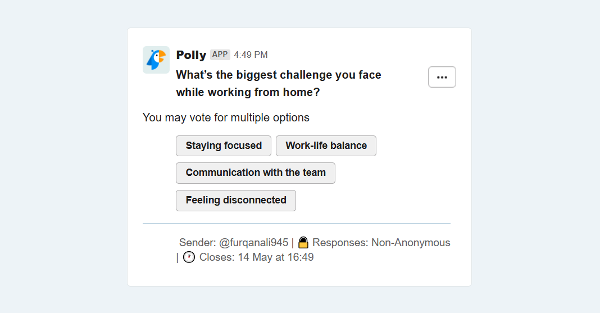Viewport: 600px width, 313px height.
Task: Click the 'You may vote for multiple options' text
Action: 226,117
